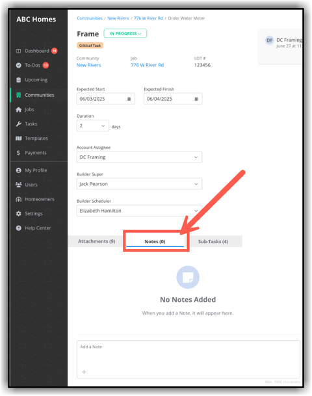Click the Settings gear icon
The width and height of the screenshot is (312, 396).
point(18,214)
